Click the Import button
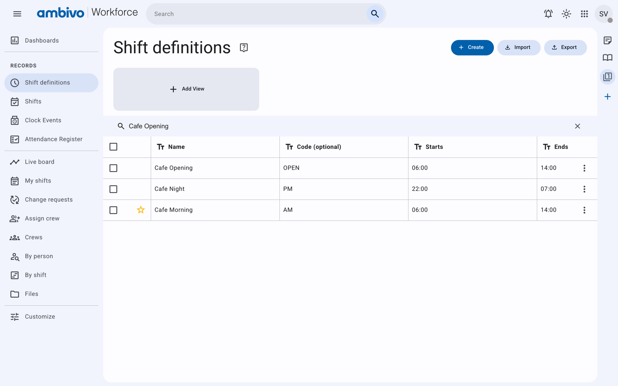 click(x=518, y=48)
